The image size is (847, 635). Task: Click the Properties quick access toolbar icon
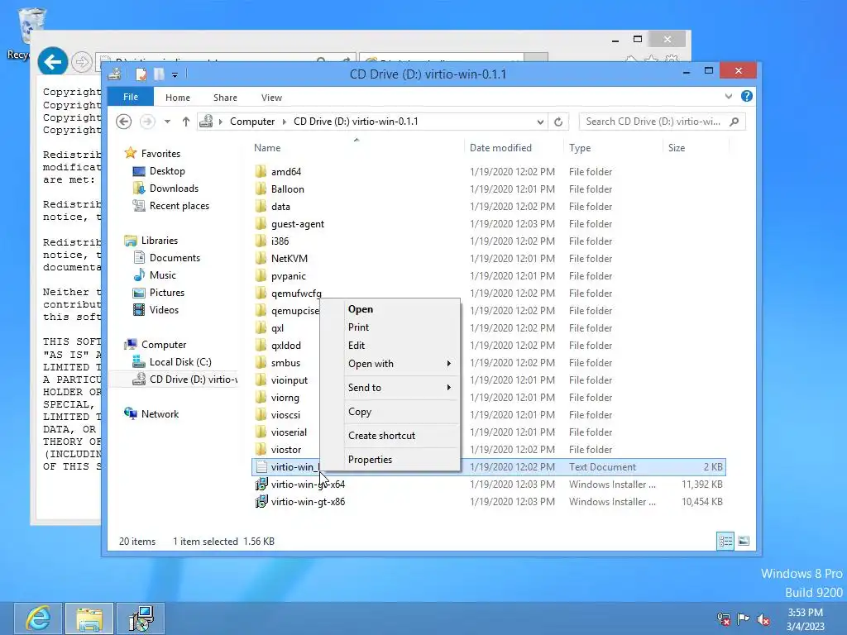point(141,74)
